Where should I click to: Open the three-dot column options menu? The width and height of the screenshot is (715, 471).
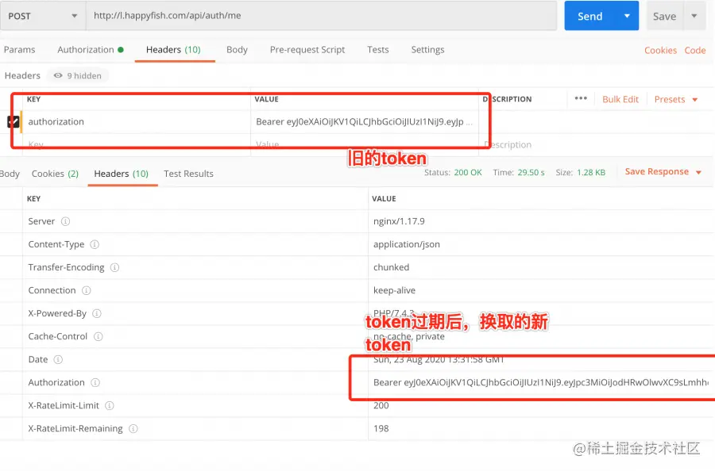point(581,98)
